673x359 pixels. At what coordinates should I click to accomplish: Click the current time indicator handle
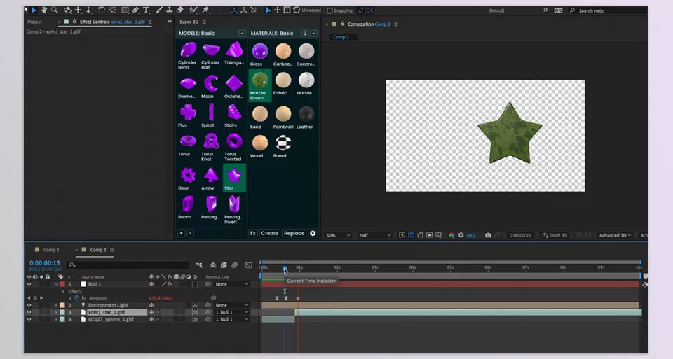pyautogui.click(x=285, y=268)
